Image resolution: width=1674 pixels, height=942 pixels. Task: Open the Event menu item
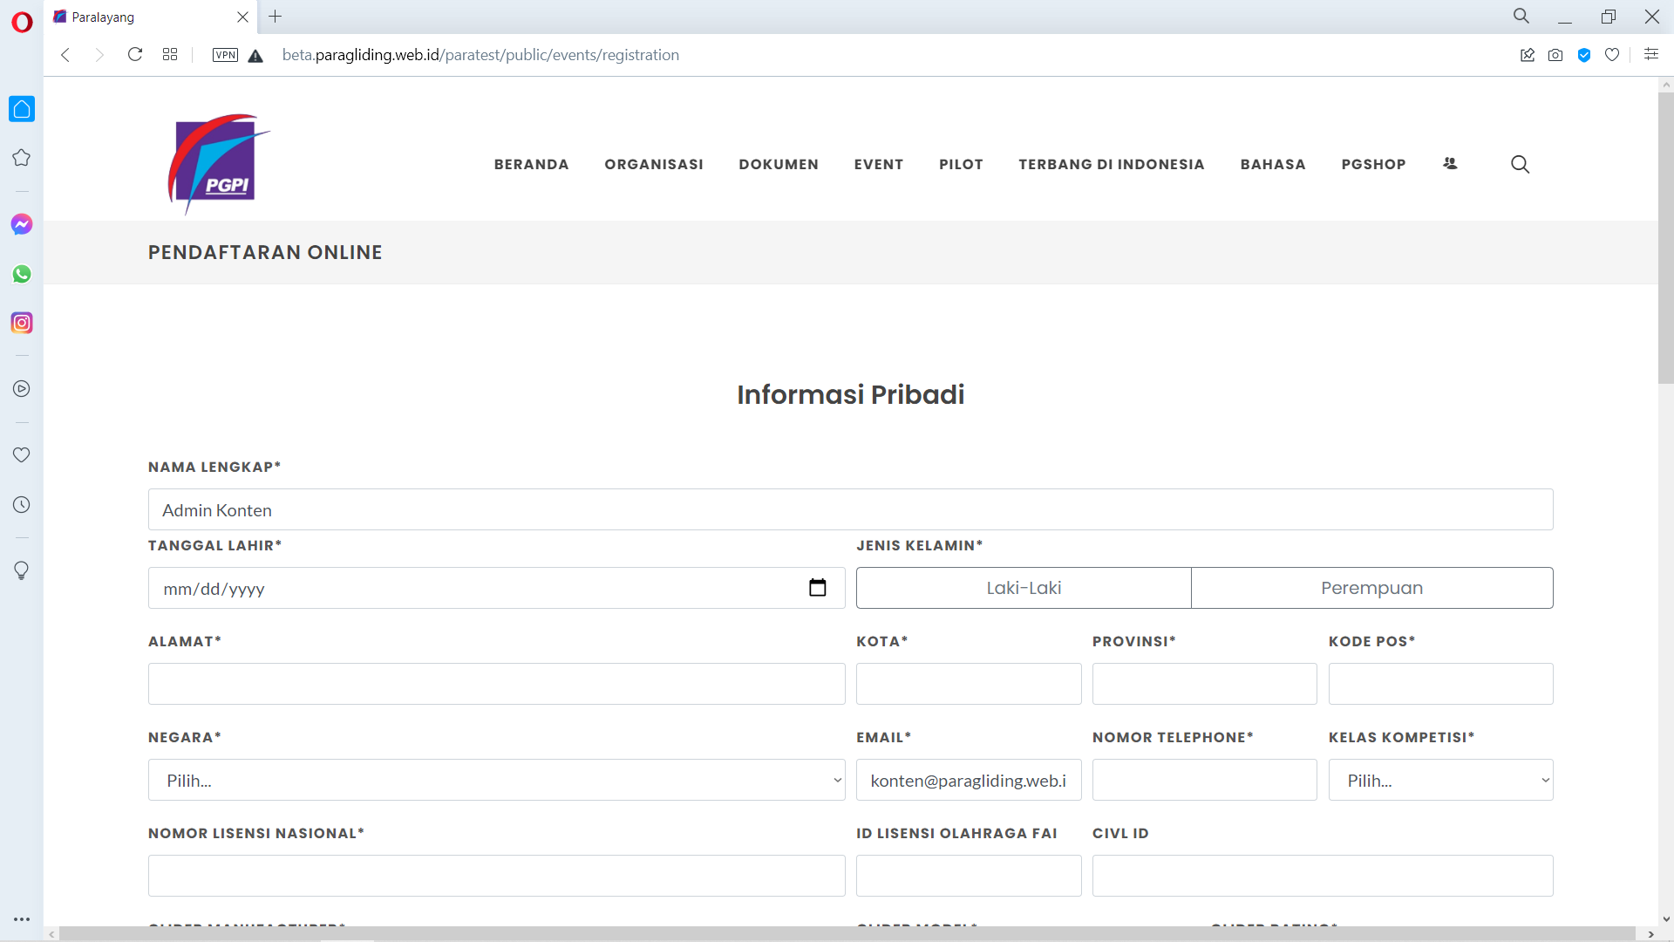click(878, 164)
